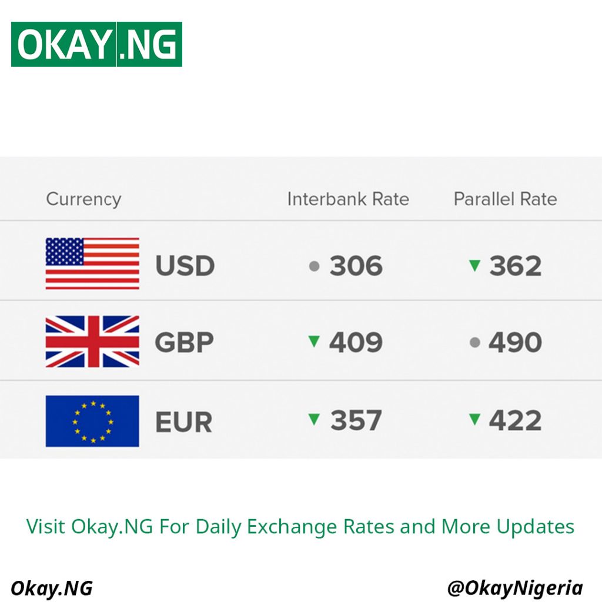Viewport: 602px width, 602px height.
Task: Click the gray dot beside 490
Action: (x=475, y=343)
